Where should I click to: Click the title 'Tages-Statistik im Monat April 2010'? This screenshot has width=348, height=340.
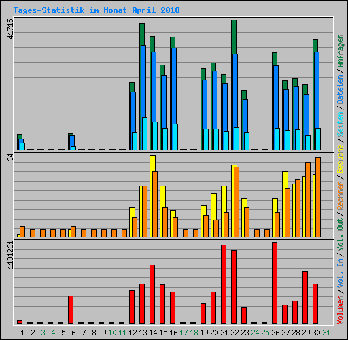[x=97, y=10]
